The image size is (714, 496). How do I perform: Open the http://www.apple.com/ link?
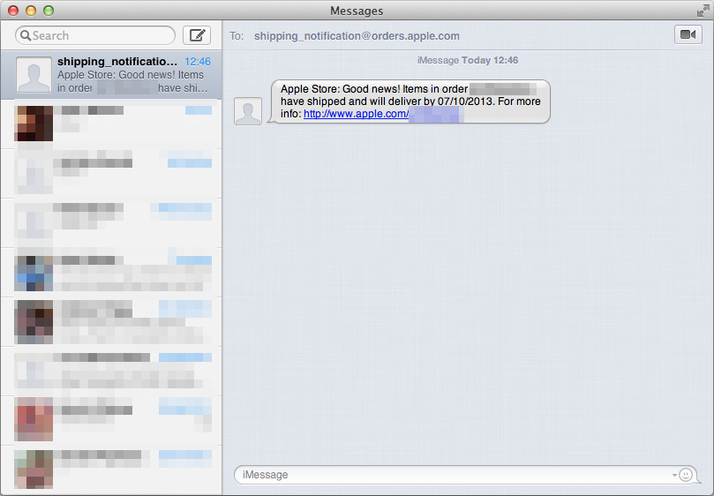pyautogui.click(x=356, y=114)
